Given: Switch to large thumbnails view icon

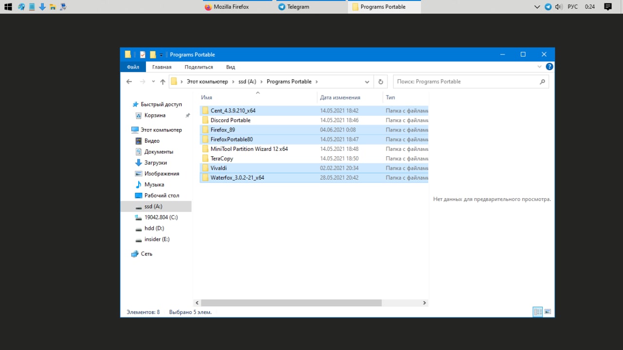Looking at the screenshot, I should (x=548, y=312).
